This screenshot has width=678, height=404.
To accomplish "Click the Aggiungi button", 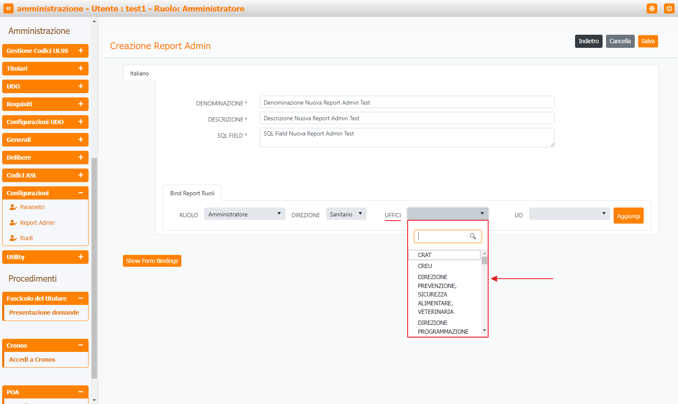I will pyautogui.click(x=628, y=216).
